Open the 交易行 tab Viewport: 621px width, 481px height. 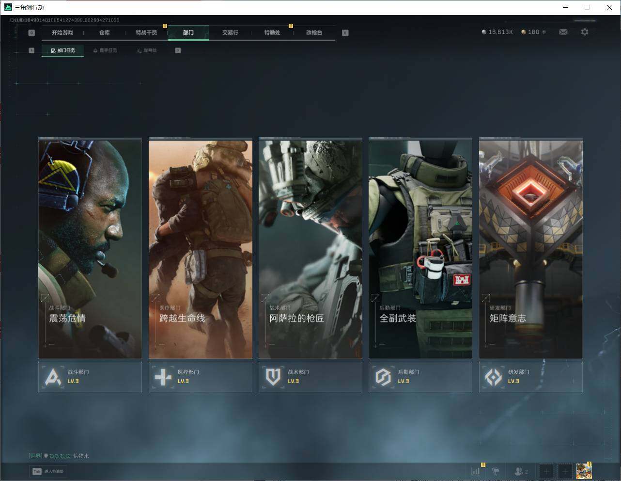coord(230,32)
